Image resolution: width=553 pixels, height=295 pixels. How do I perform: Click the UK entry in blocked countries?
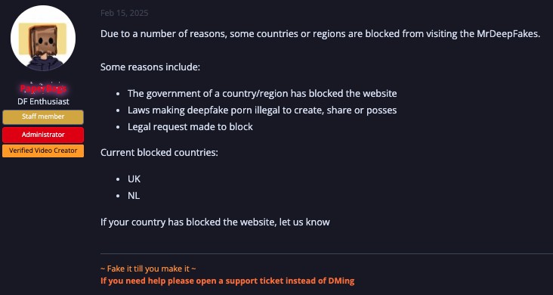134,179
